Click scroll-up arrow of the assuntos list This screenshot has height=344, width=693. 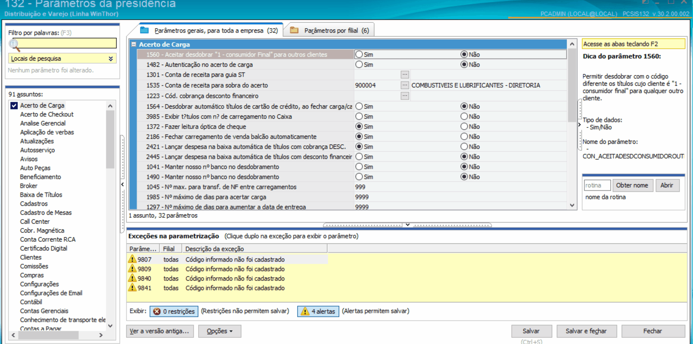[x=110, y=106]
